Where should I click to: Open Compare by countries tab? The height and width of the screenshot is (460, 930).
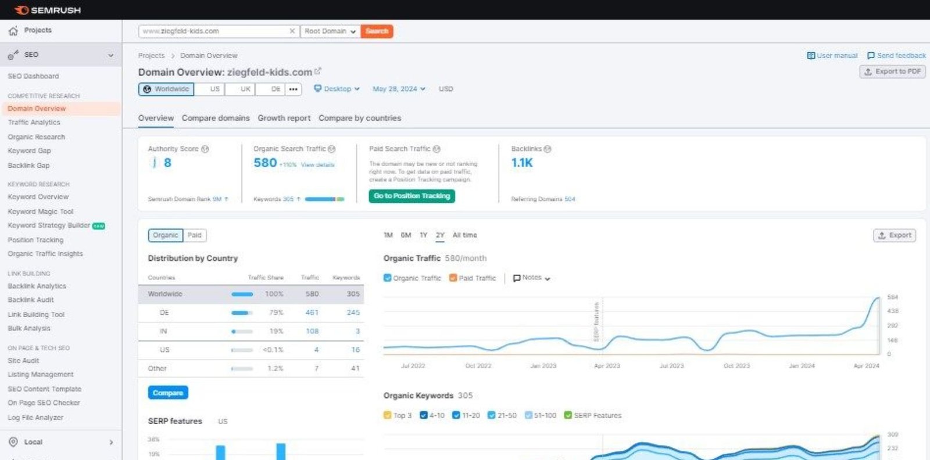(x=360, y=118)
